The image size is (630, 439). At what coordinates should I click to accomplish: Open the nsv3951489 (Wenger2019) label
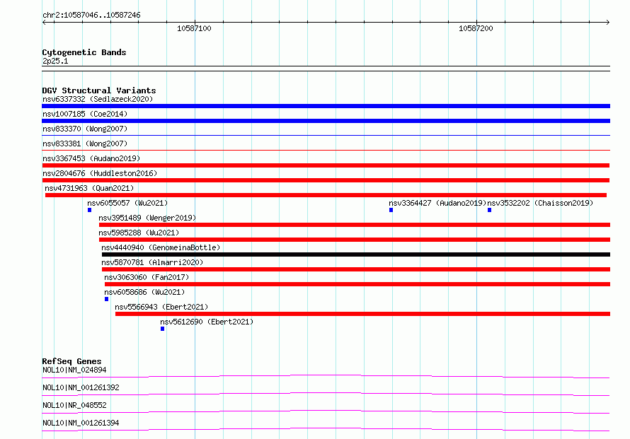tap(147, 218)
